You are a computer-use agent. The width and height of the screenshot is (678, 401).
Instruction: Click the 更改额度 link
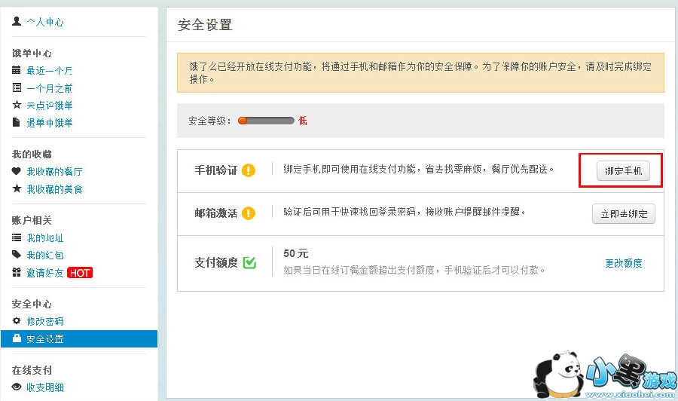(624, 263)
